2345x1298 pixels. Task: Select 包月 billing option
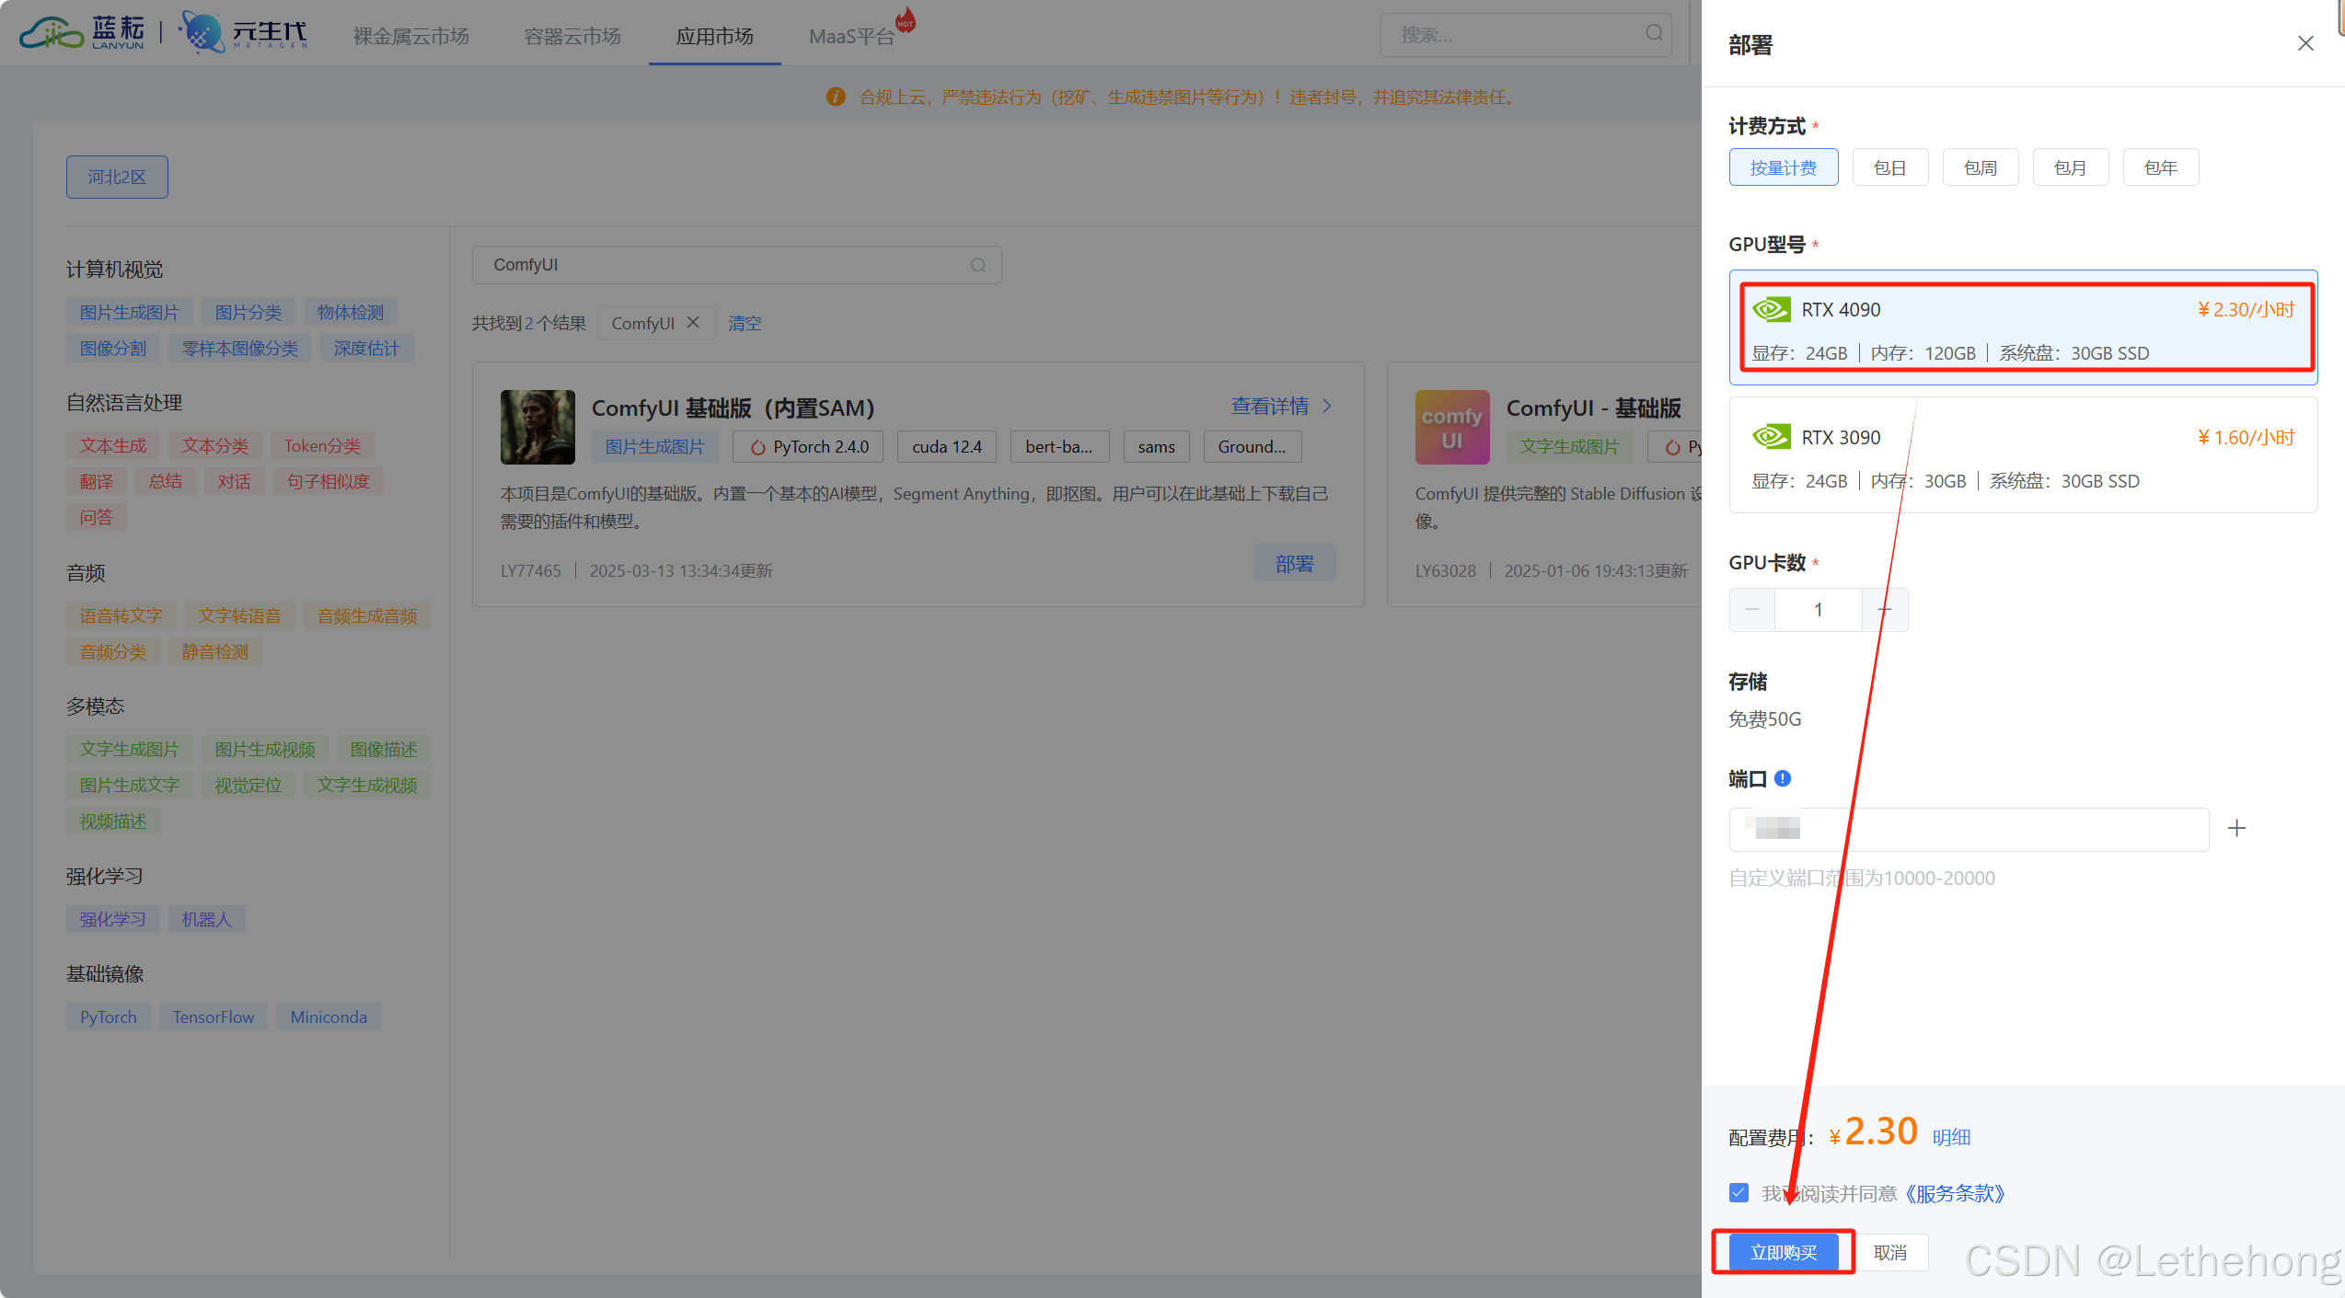pos(2070,167)
